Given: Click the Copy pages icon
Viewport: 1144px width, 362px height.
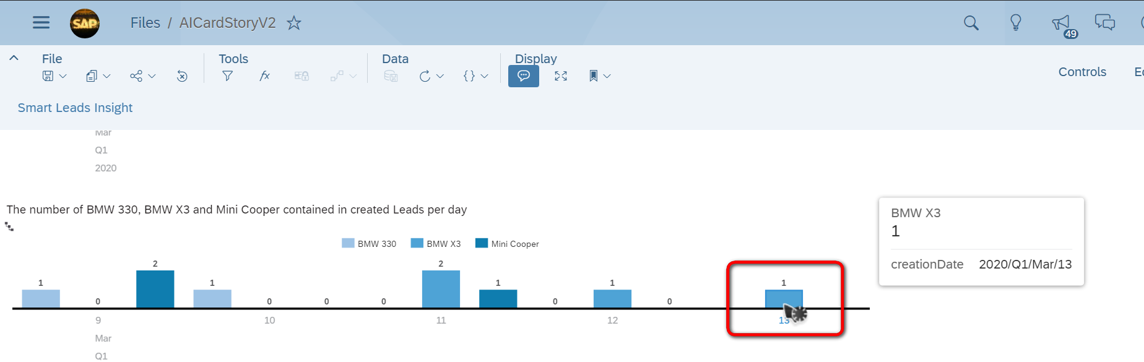Looking at the screenshot, I should (x=91, y=76).
